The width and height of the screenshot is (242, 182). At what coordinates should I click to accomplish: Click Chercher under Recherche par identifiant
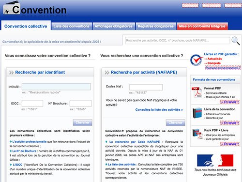[x=82, y=122]
